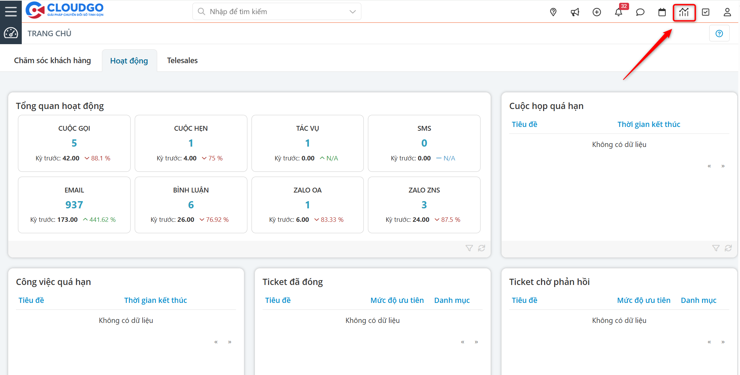Go to next page in Công việc quá hạn
This screenshot has width=740, height=375.
tap(230, 342)
